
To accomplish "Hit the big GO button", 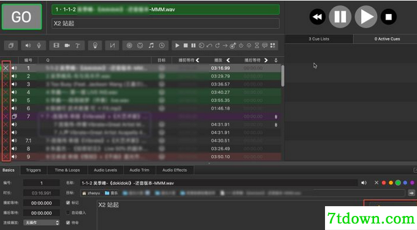I will pyautogui.click(x=21, y=17).
